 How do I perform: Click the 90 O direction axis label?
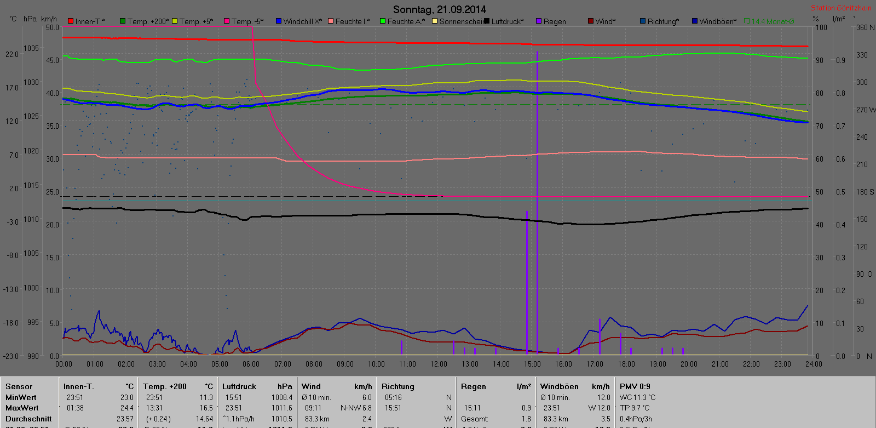pyautogui.click(x=865, y=274)
